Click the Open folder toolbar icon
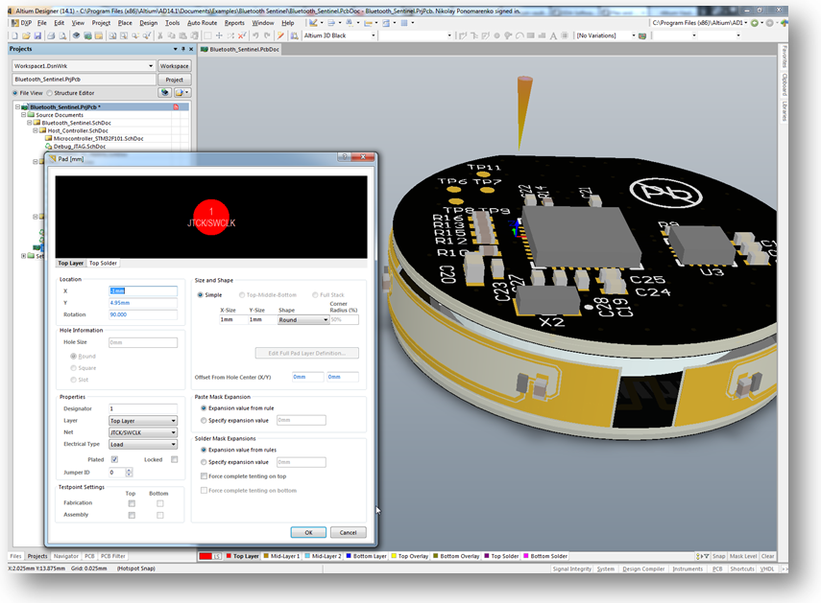This screenshot has height=603, width=821. tap(26, 35)
